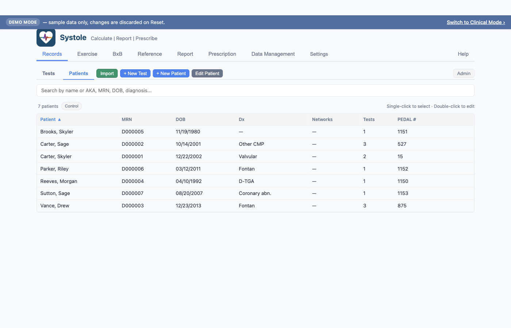This screenshot has width=511, height=328.
Task: Open the BxB tab
Action: pos(118,54)
